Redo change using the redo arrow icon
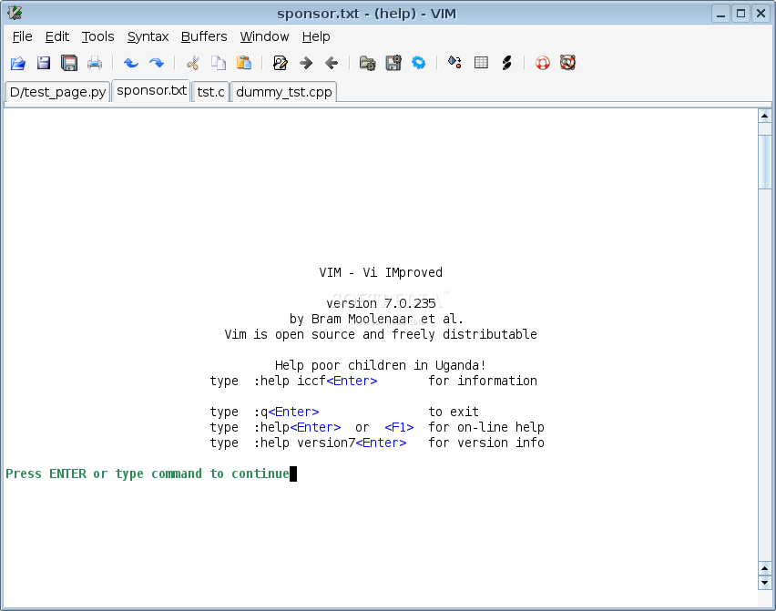 pos(157,63)
